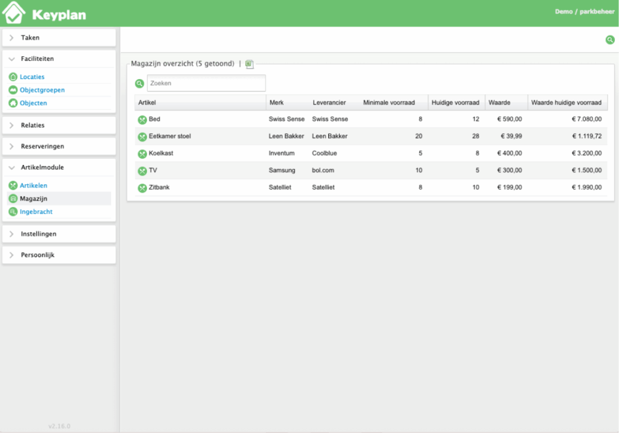This screenshot has height=433, width=619.
Task: Click the green search icon top right
Action: click(x=610, y=40)
